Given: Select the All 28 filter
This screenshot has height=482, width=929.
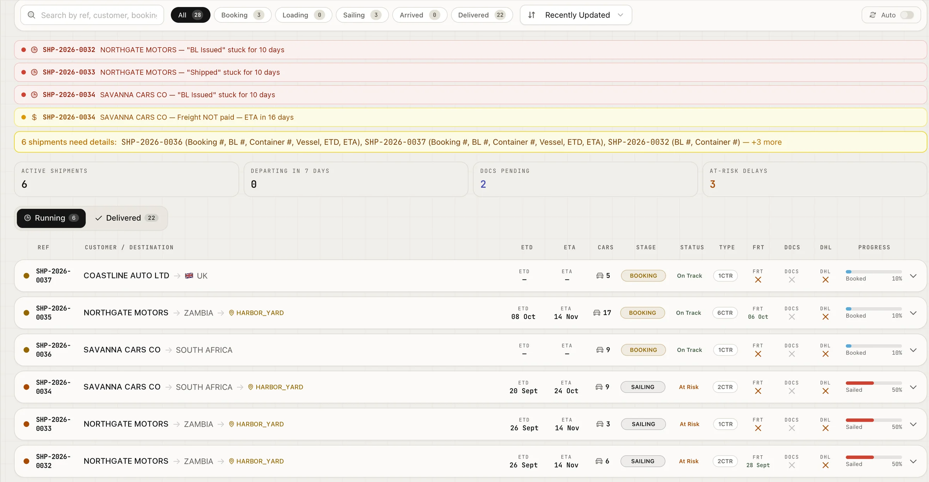Looking at the screenshot, I should point(190,15).
